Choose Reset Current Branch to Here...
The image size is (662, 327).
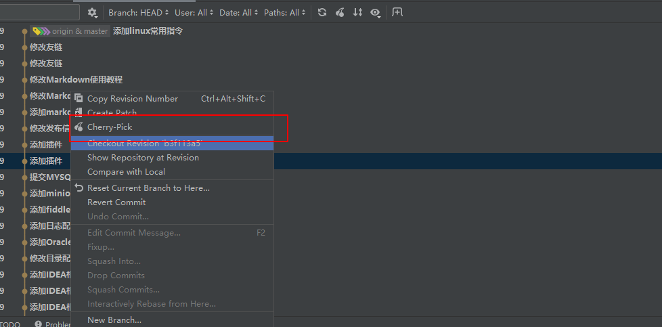point(172,188)
